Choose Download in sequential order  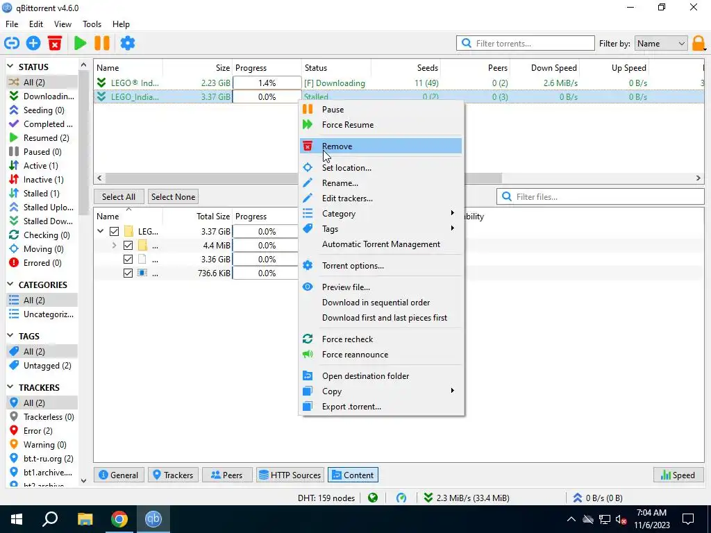pos(380,303)
